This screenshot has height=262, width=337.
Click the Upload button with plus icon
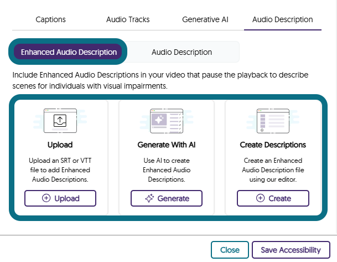60,198
